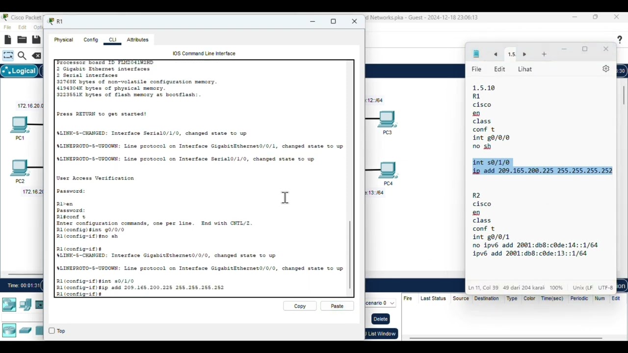Click the Color column header
628x353 pixels.
529,298
